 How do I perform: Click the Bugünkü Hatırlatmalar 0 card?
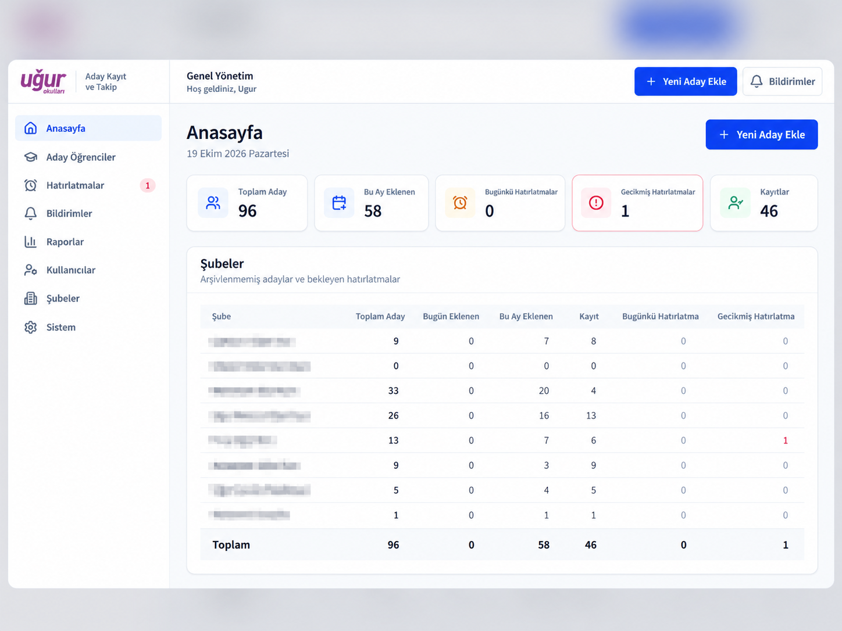(x=500, y=203)
